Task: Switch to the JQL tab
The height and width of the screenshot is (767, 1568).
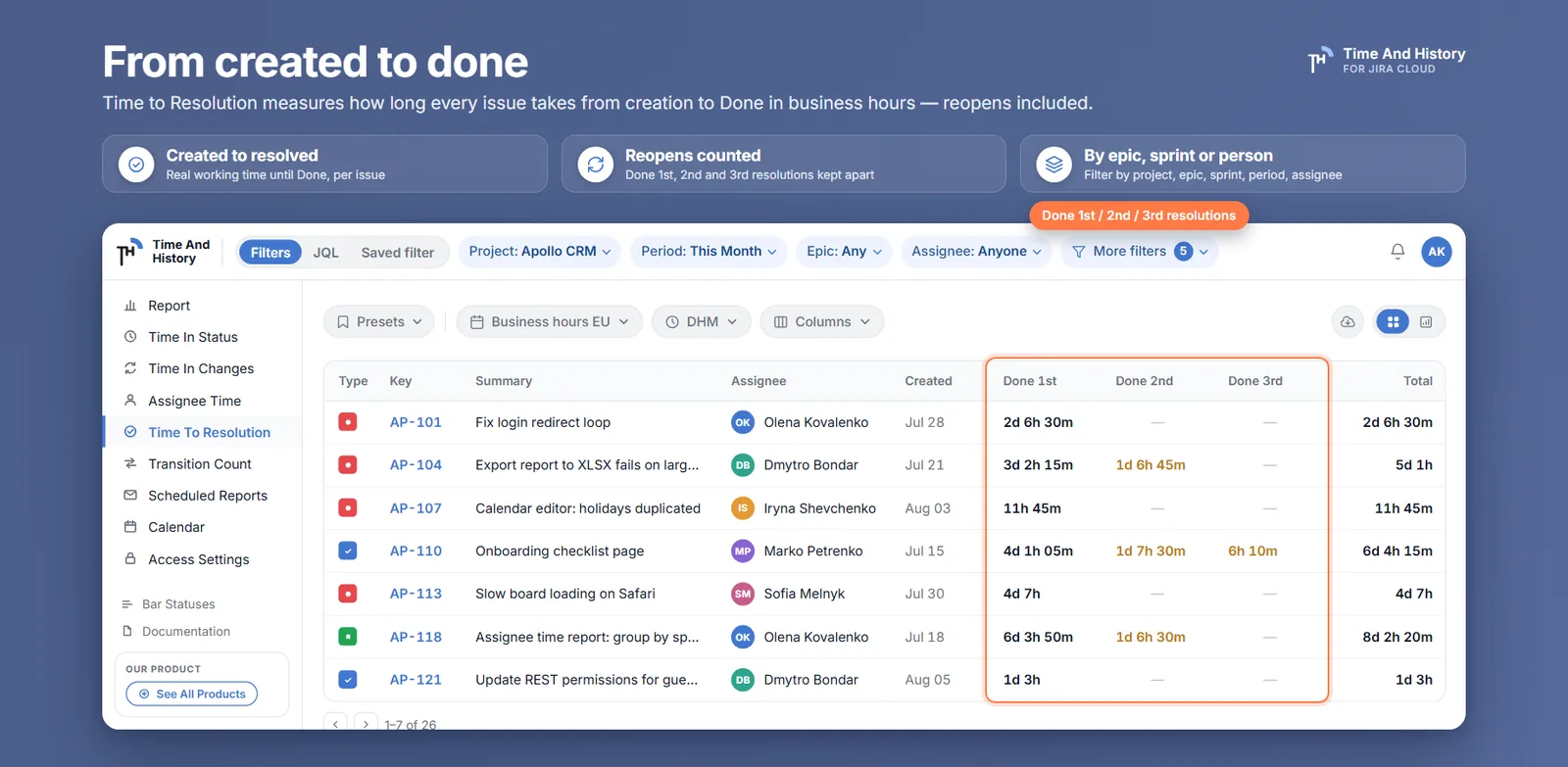Action: [326, 253]
